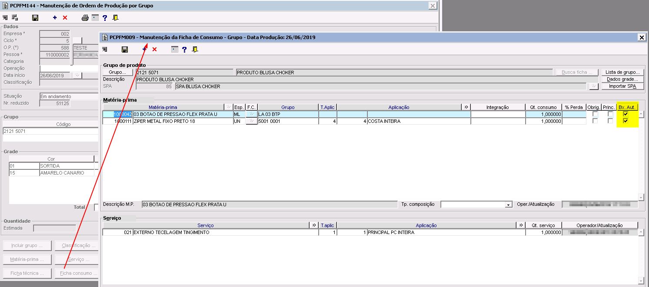649x287 pixels.
Task: Click the lookup icon next to Data início field
Action: 77,75
